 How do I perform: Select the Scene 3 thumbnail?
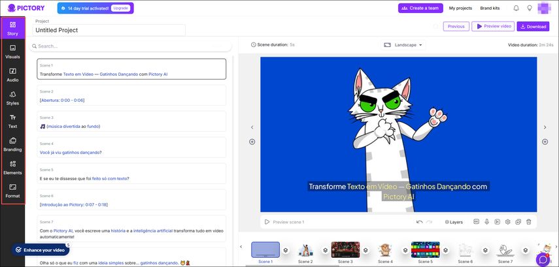click(x=345, y=249)
